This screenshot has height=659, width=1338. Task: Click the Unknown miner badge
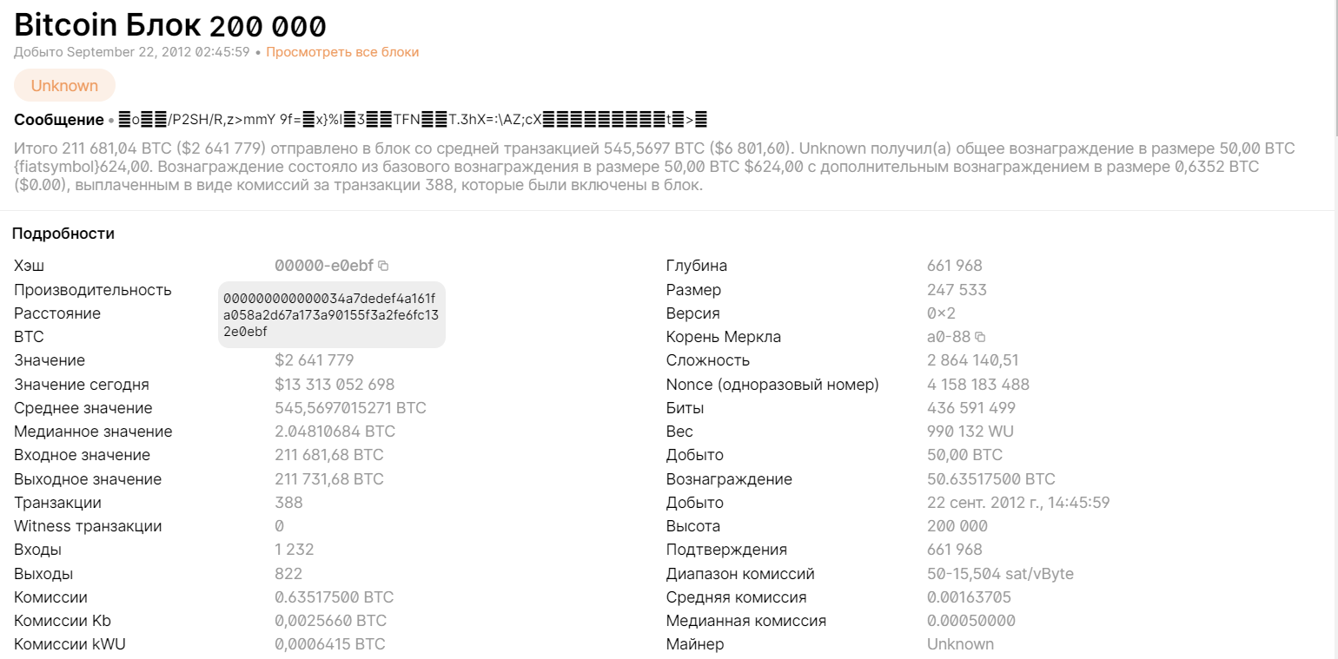click(64, 85)
